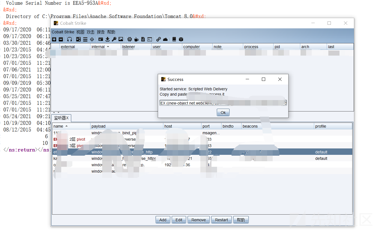Sort sessions by the internal column header
The image size is (379, 231).
[x=105, y=47]
